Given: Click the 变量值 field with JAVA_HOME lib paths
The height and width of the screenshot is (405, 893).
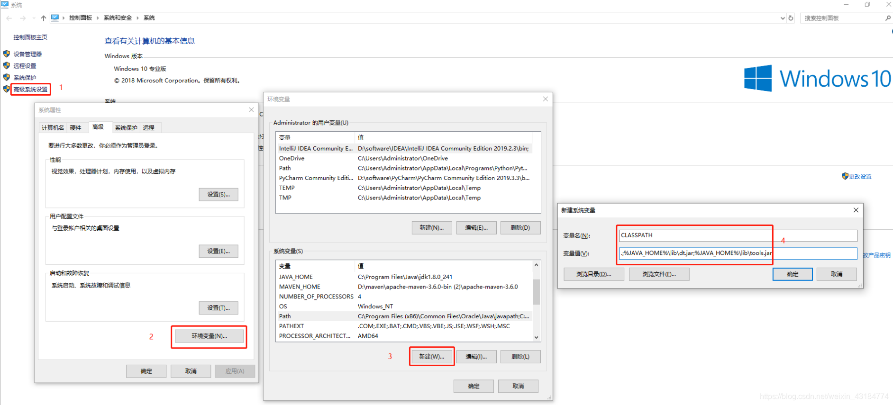Looking at the screenshot, I should click(738, 253).
